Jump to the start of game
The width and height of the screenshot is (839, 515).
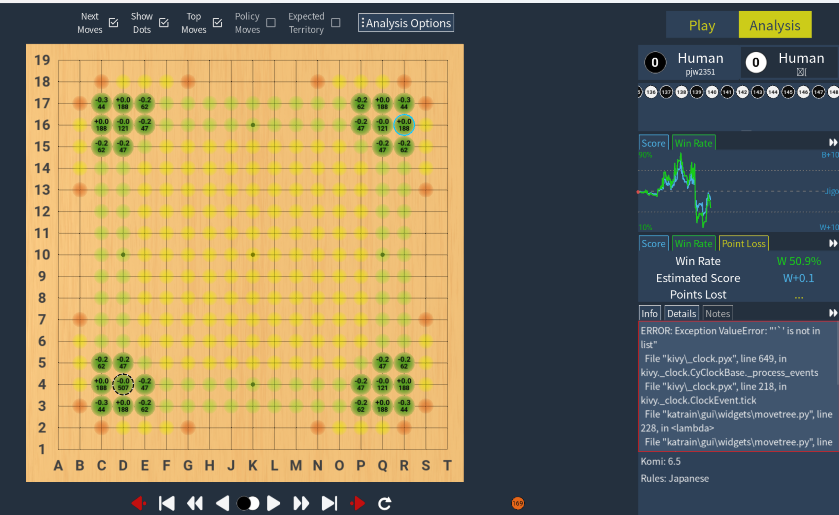167,503
